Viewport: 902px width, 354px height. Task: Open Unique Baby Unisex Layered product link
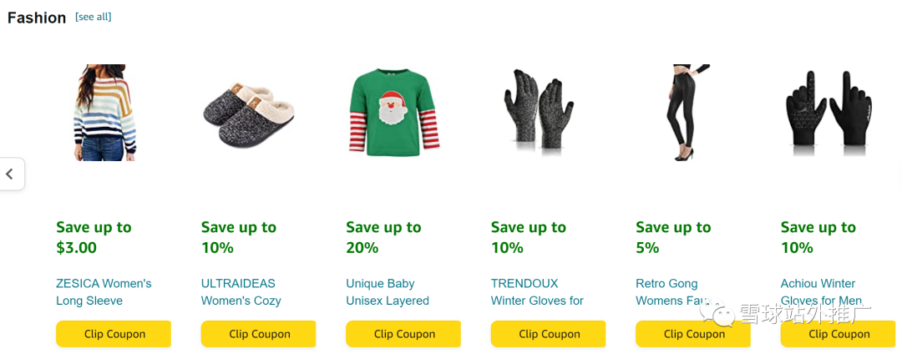[388, 292]
